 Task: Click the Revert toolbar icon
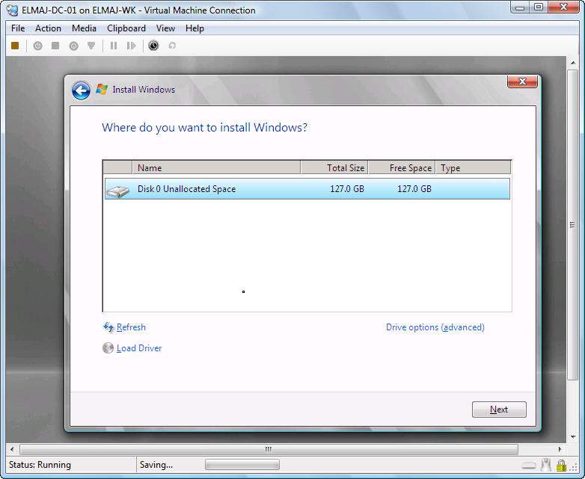172,46
